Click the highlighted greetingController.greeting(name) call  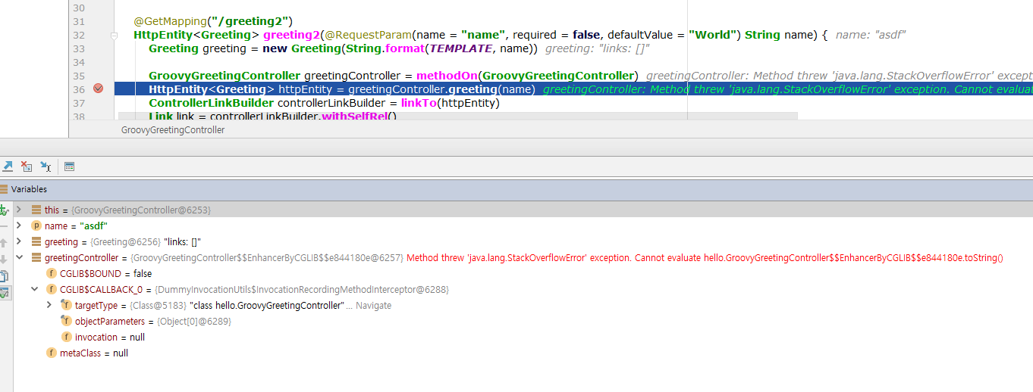(442, 89)
